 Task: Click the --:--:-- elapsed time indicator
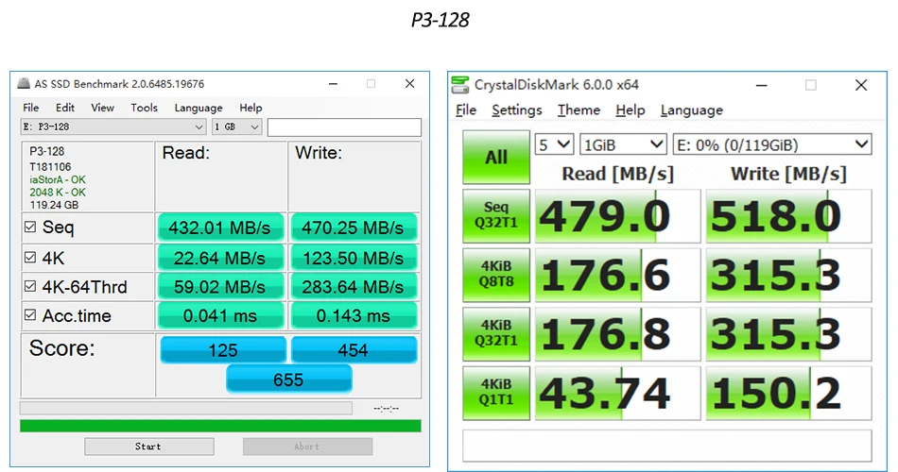click(386, 409)
